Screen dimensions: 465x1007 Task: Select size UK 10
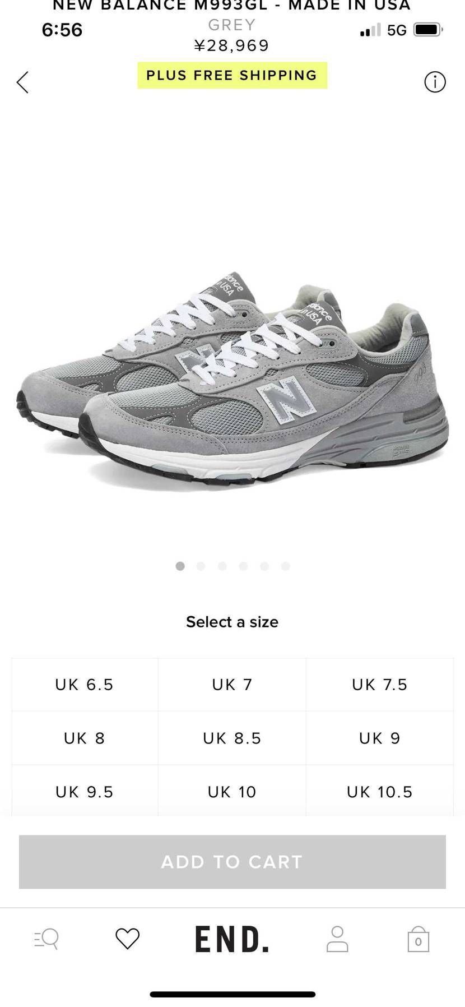click(232, 791)
